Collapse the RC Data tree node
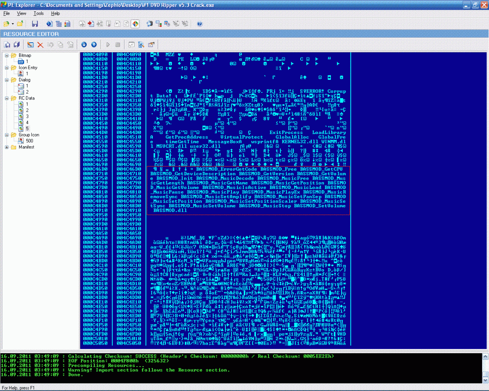 point(7,98)
